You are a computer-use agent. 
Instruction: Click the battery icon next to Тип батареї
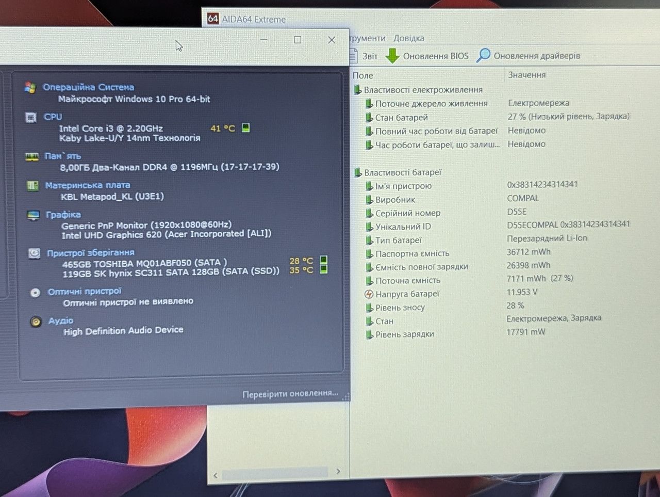pos(369,241)
